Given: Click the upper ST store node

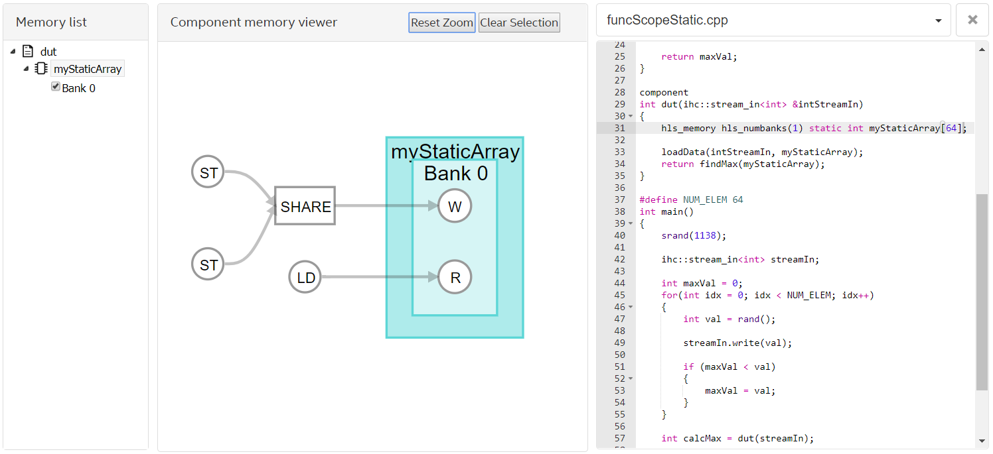Looking at the screenshot, I should (x=208, y=172).
